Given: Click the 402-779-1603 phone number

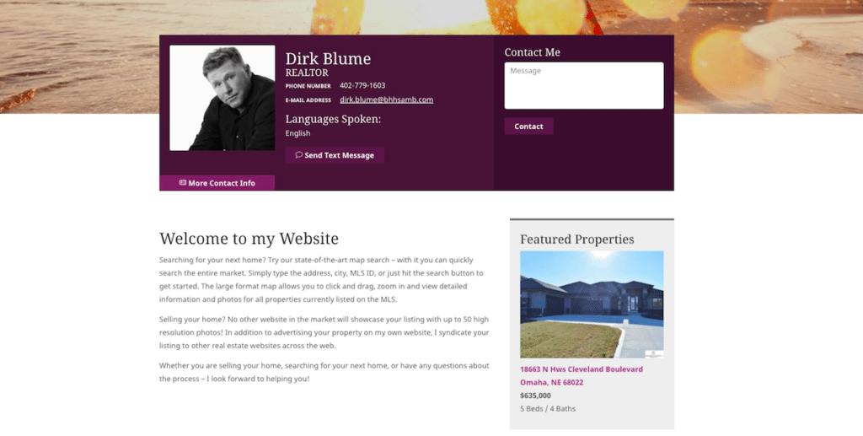Looking at the screenshot, I should (362, 85).
